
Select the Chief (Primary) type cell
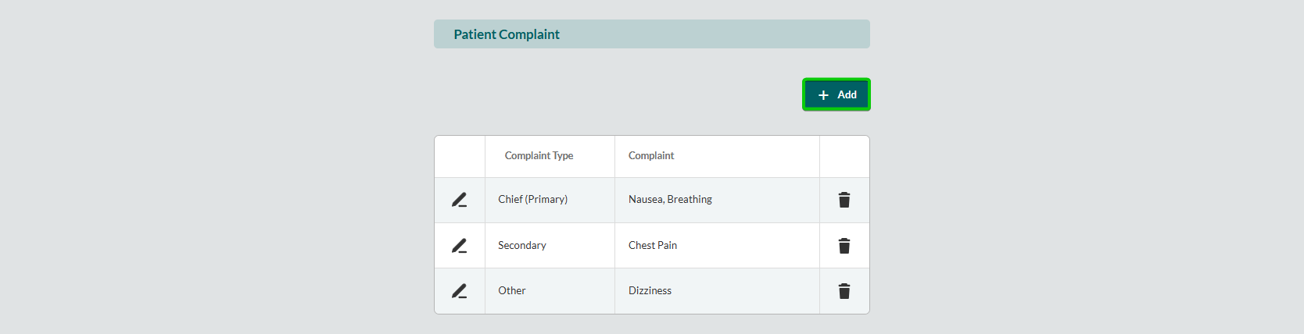coord(533,200)
